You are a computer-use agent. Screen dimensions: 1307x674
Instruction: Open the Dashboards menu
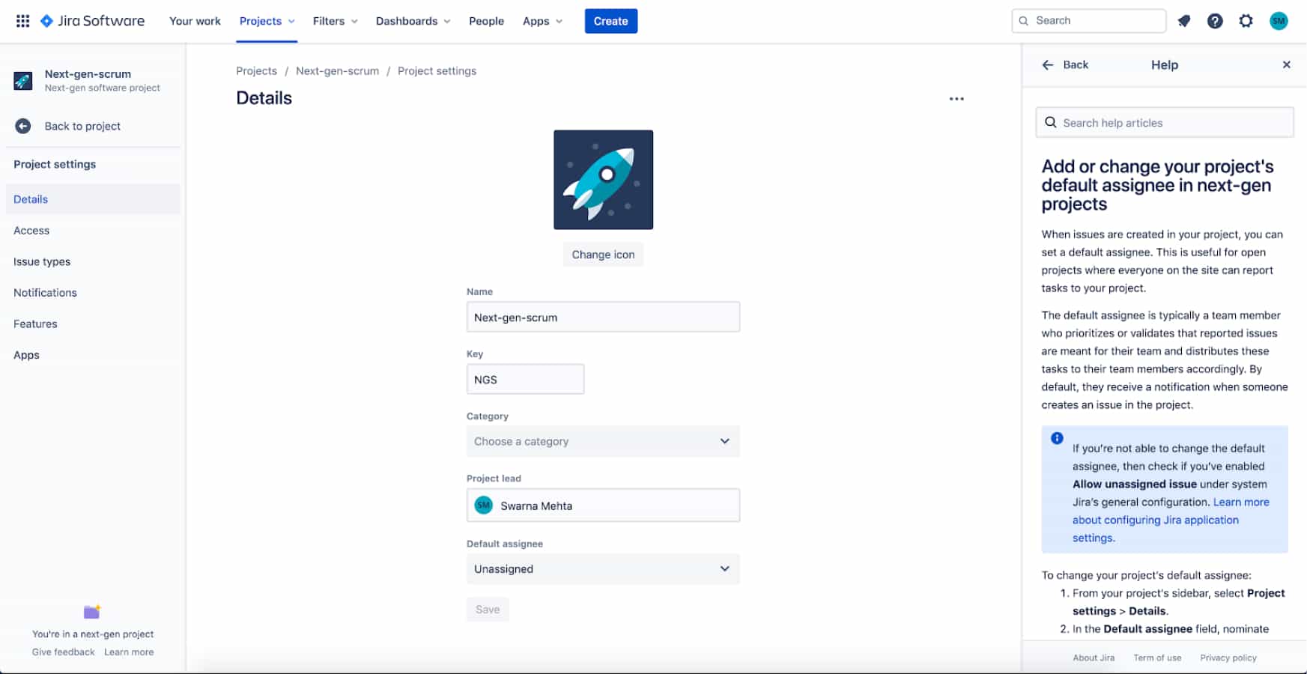407,21
